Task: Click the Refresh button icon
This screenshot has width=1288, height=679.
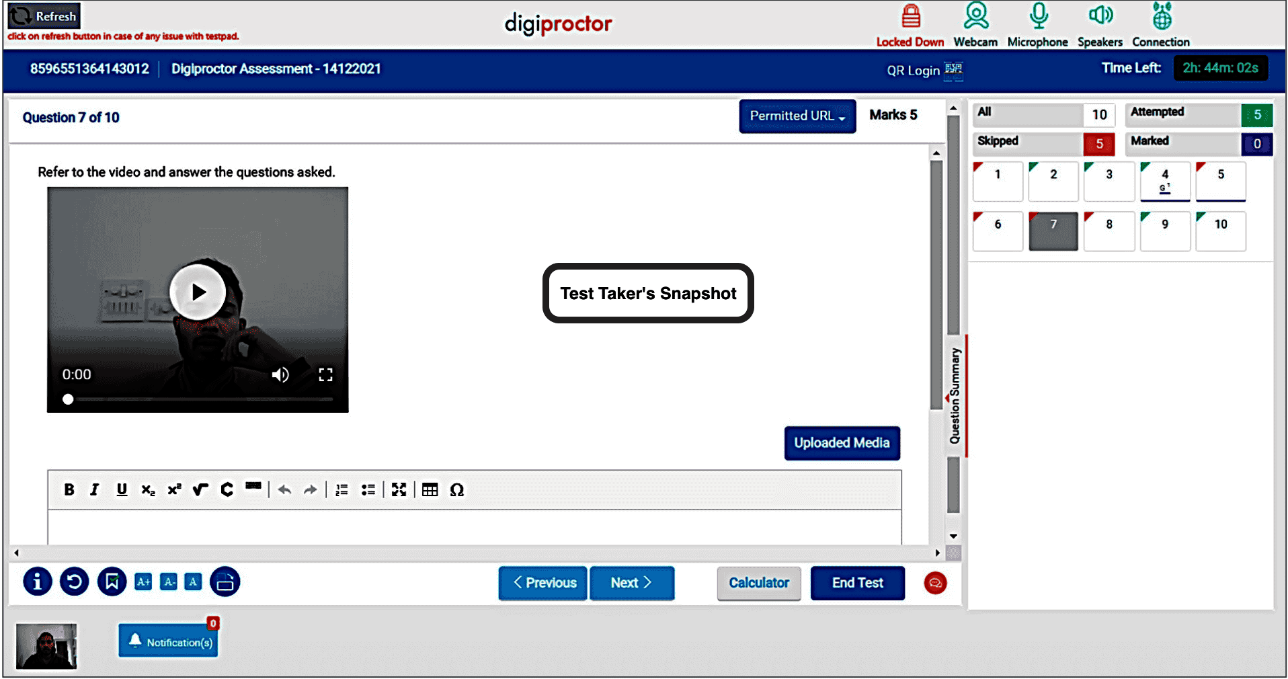Action: click(22, 16)
